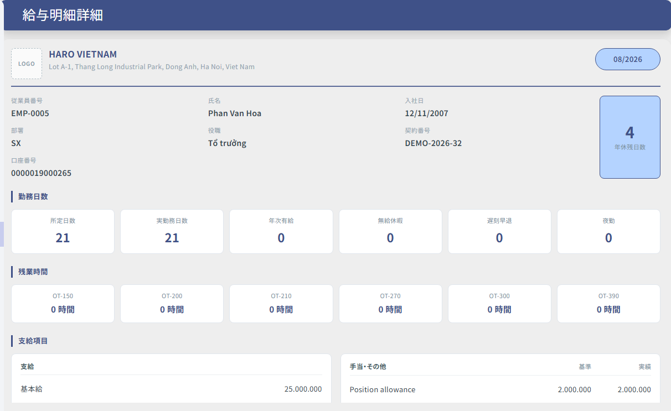Click the 年休残日数 remaining leave box
The width and height of the screenshot is (671, 411).
[630, 137]
